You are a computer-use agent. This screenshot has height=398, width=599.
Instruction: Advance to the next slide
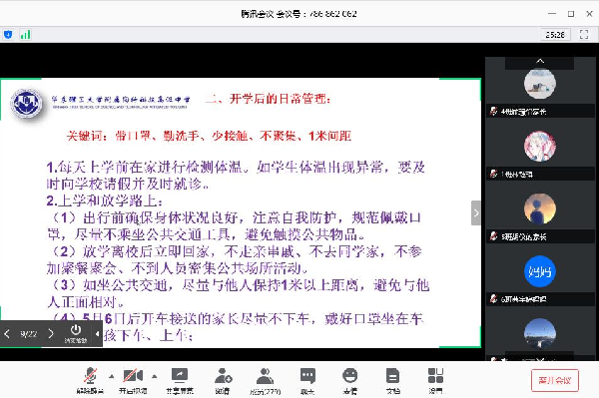[x=51, y=334]
